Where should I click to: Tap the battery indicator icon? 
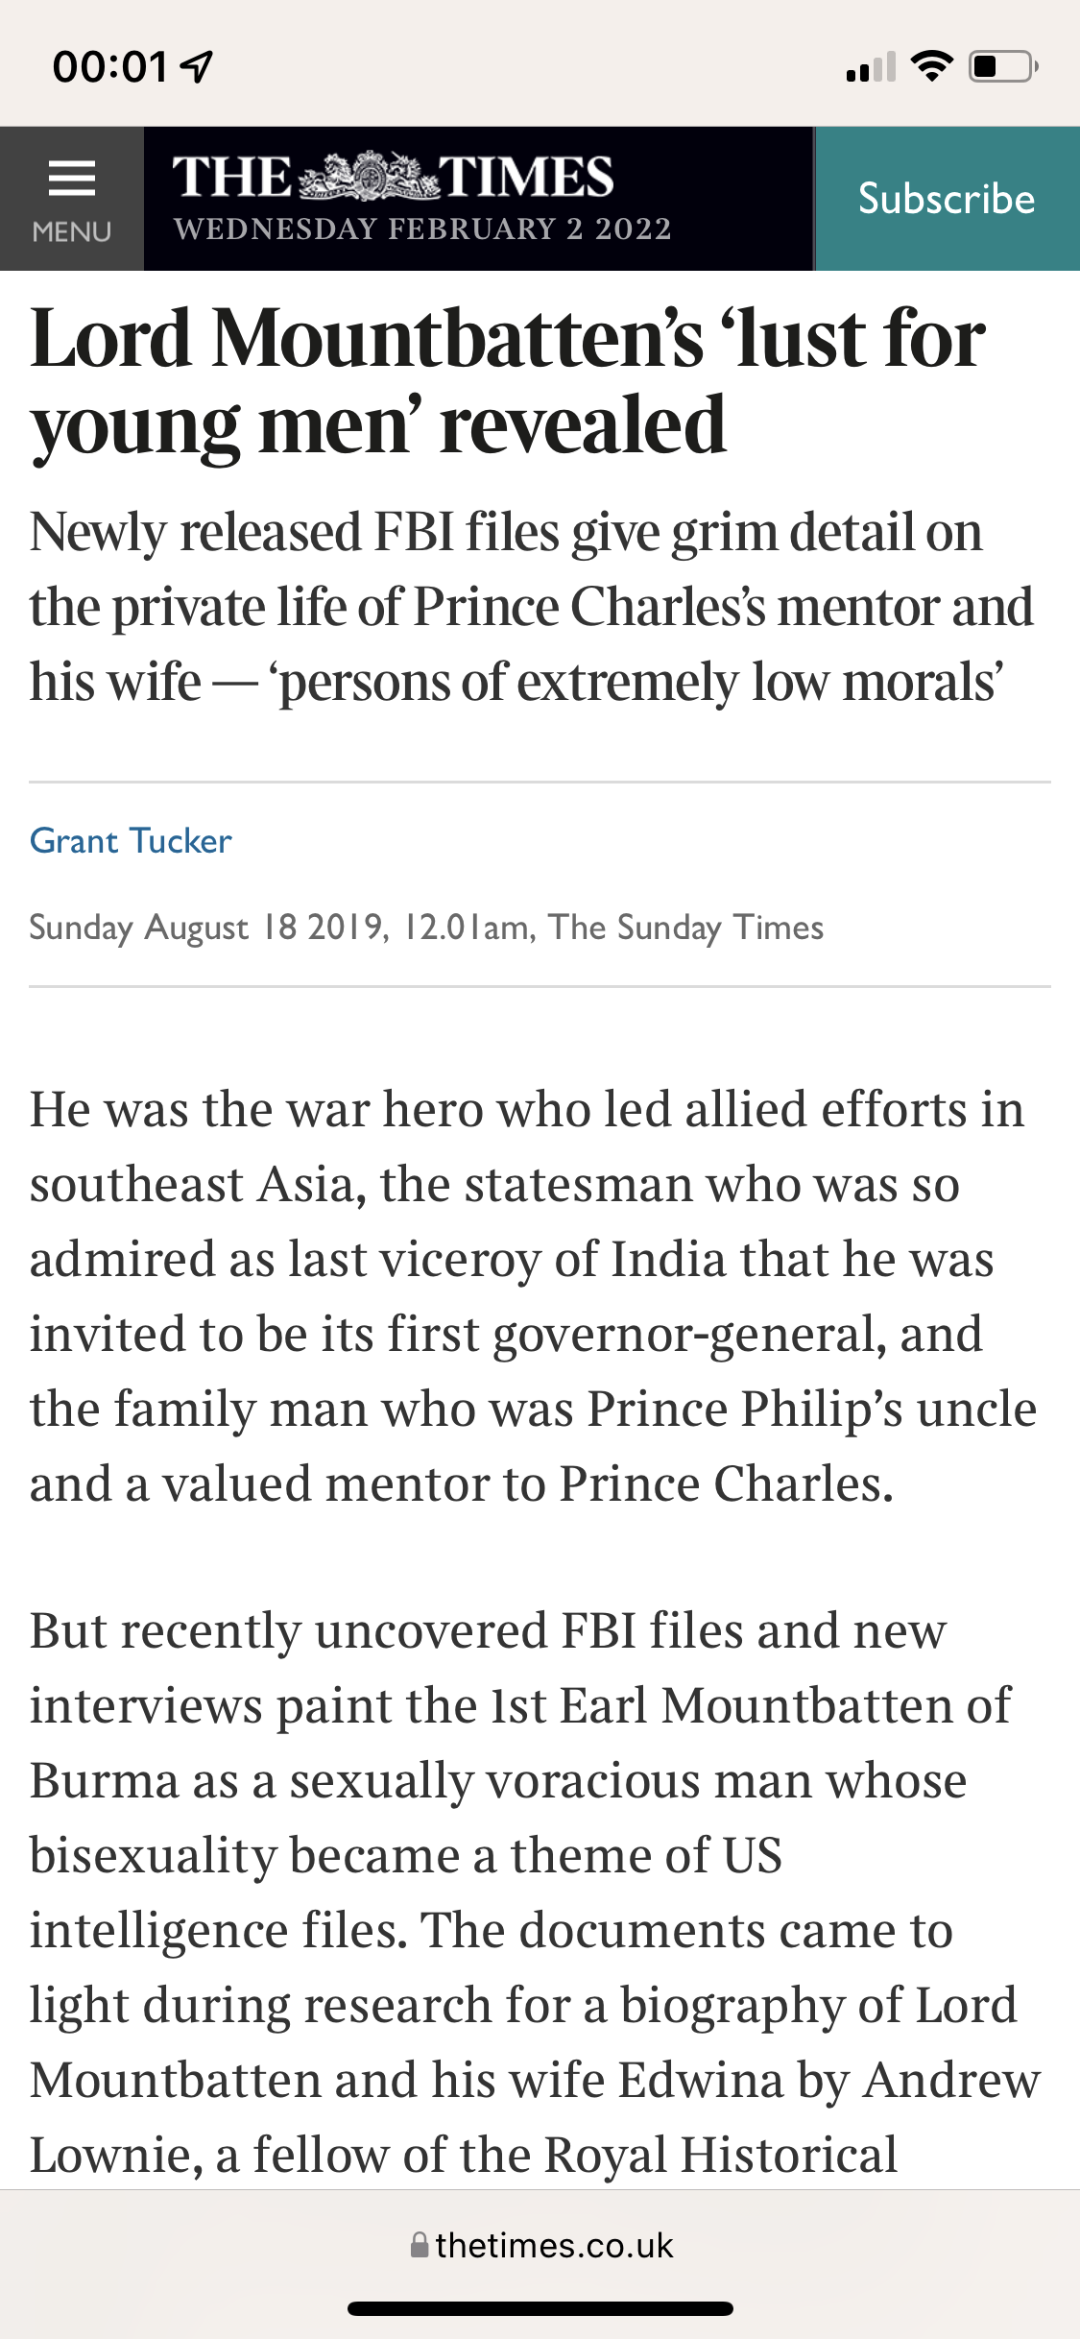[1002, 66]
